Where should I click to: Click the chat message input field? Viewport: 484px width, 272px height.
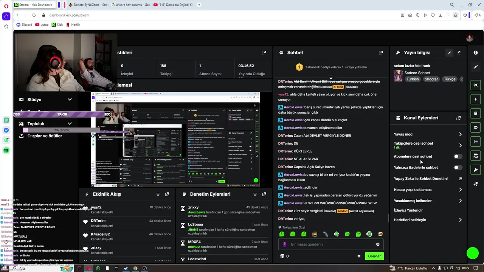click(x=331, y=244)
